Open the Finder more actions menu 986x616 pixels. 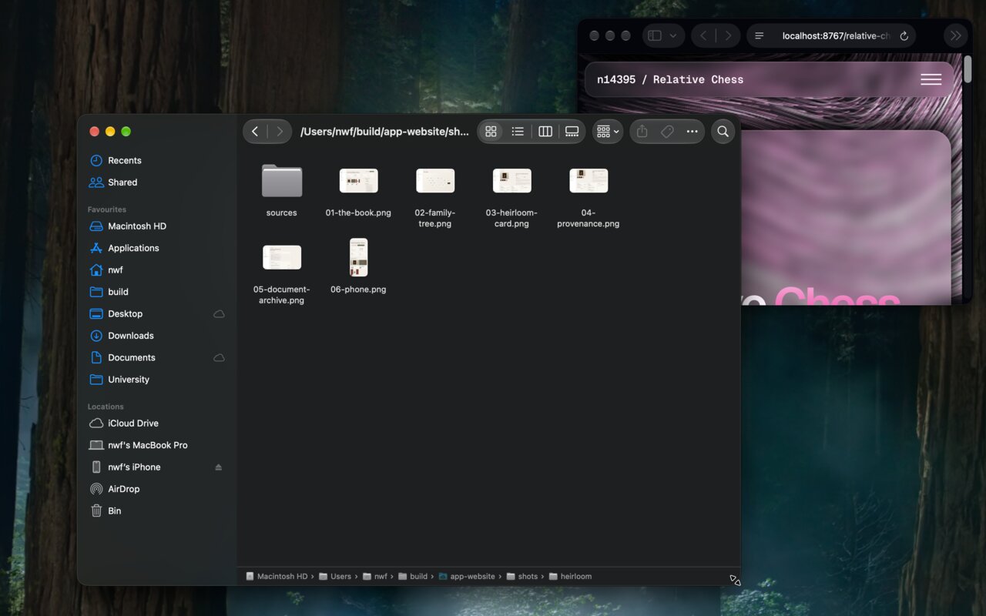[x=692, y=132]
